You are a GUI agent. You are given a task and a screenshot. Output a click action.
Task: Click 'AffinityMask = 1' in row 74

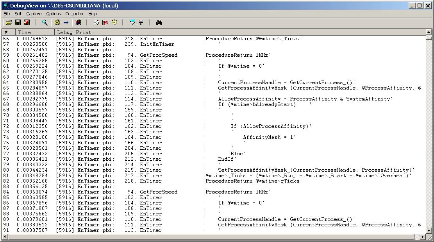(x=269, y=137)
